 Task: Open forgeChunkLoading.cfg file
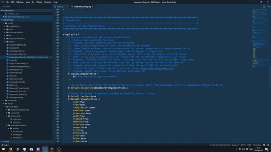(19, 63)
